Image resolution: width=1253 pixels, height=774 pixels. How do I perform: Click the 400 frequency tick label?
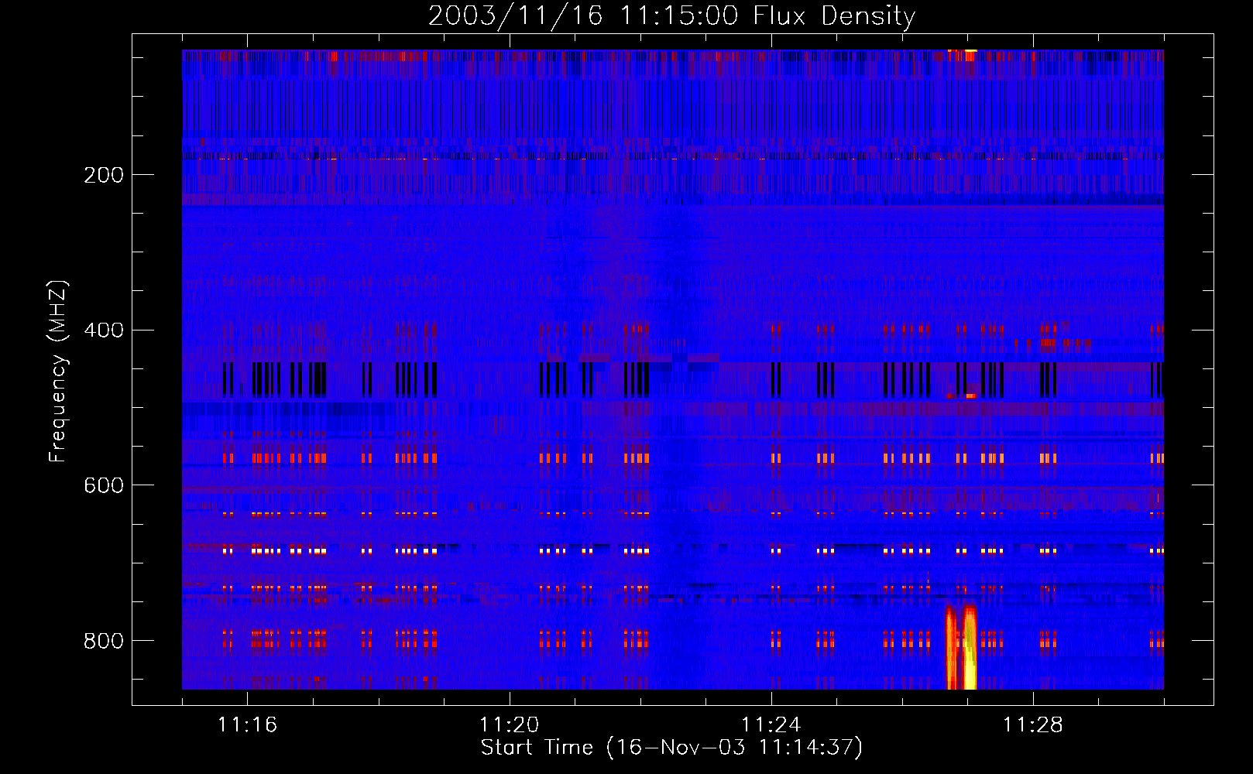[x=104, y=330]
